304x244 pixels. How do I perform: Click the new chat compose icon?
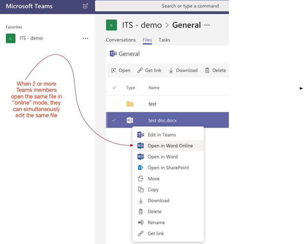pyautogui.click(x=85, y=6)
